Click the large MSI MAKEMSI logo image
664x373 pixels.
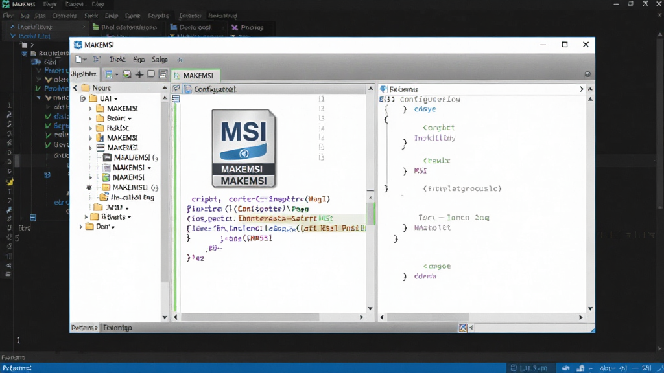(244, 148)
